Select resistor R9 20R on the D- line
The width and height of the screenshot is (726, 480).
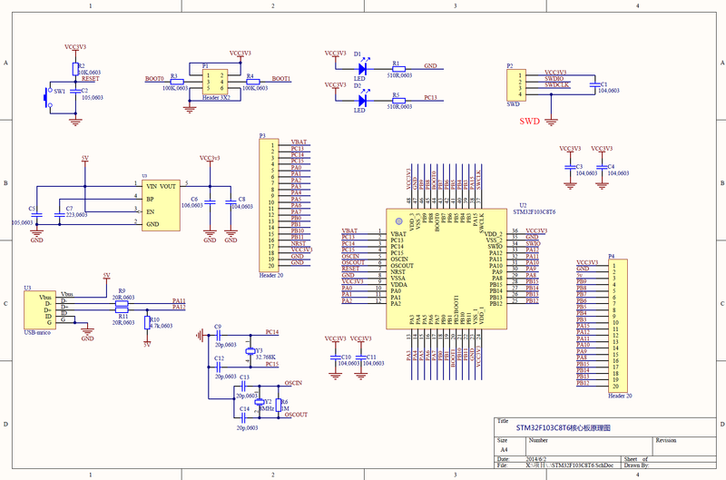coord(122,303)
